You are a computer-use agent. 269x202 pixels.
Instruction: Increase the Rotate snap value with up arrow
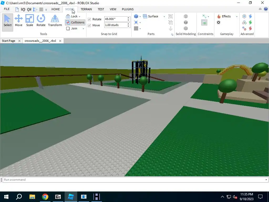(x=128, y=18)
